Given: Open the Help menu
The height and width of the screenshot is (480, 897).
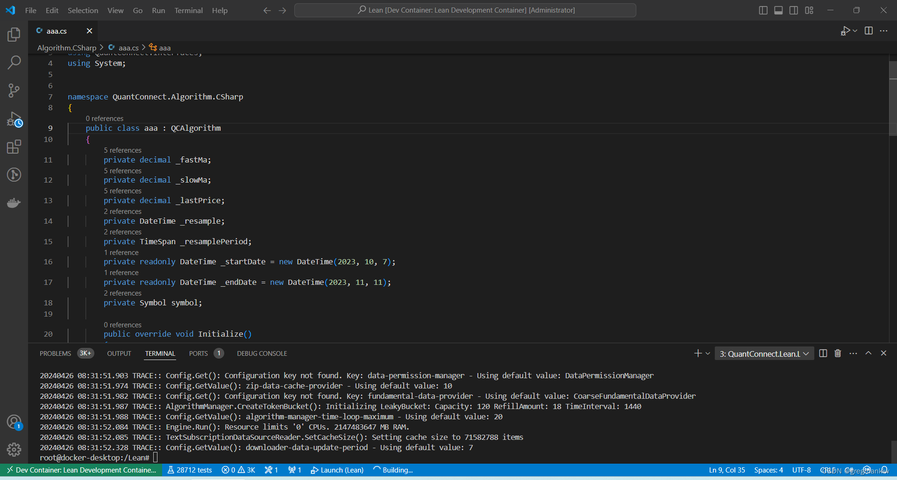Looking at the screenshot, I should click(x=220, y=10).
